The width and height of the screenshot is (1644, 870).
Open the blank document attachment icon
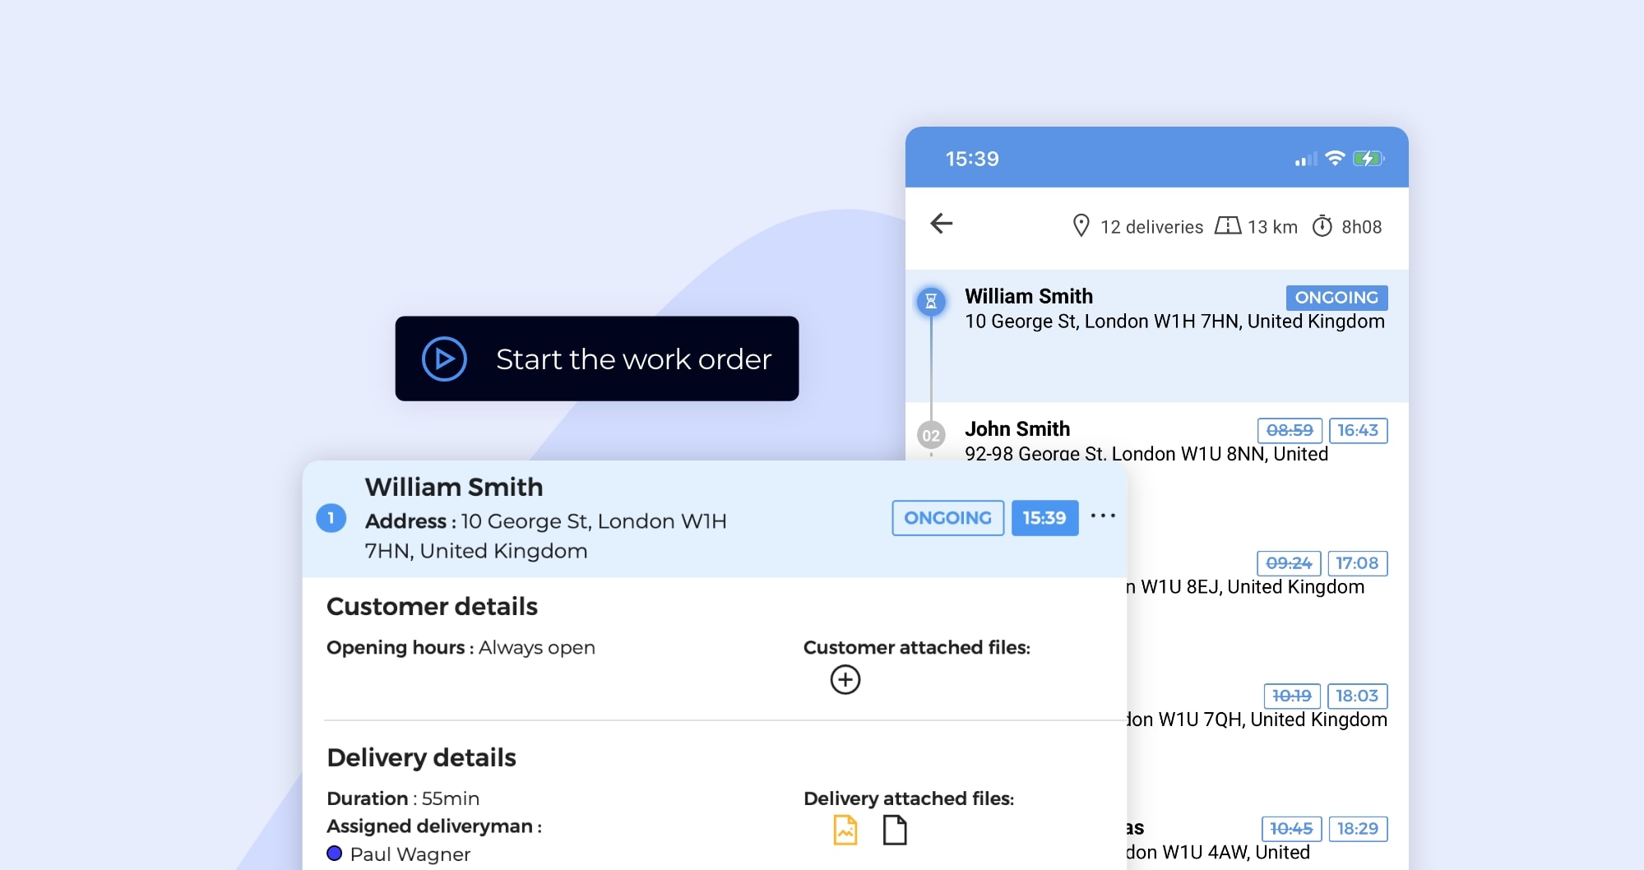(x=894, y=831)
